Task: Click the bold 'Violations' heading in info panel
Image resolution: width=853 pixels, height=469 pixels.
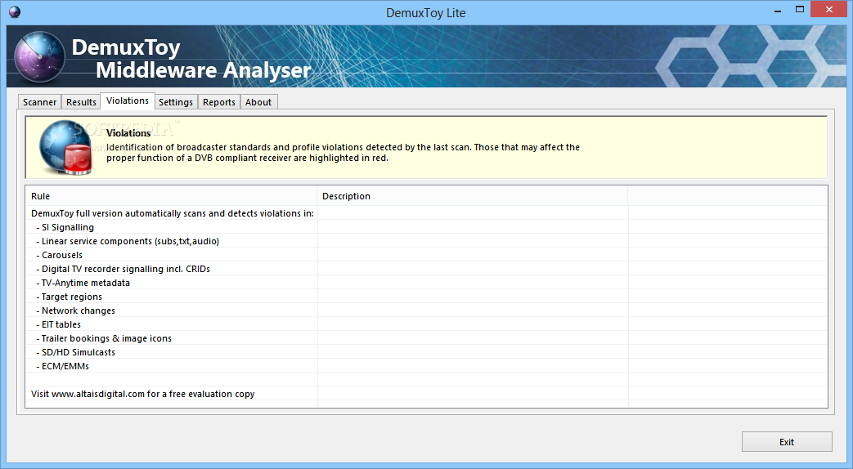Action: [x=128, y=133]
